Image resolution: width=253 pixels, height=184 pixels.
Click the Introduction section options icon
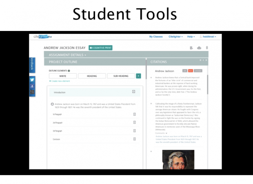[x=133, y=92]
